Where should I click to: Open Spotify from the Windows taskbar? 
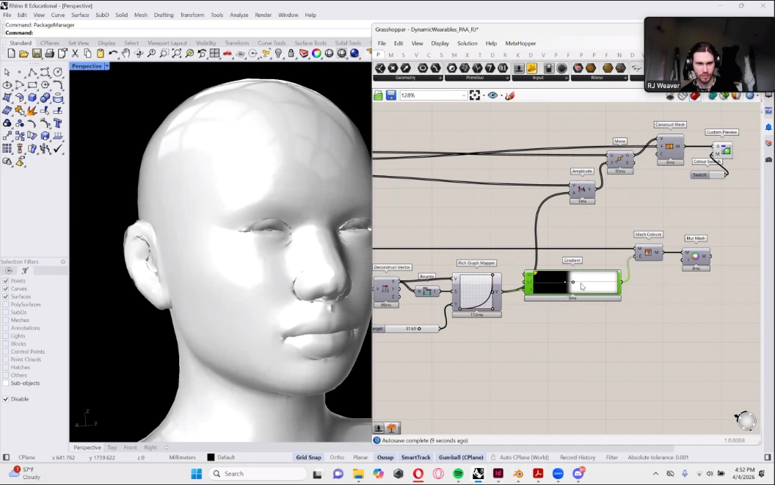(x=458, y=474)
